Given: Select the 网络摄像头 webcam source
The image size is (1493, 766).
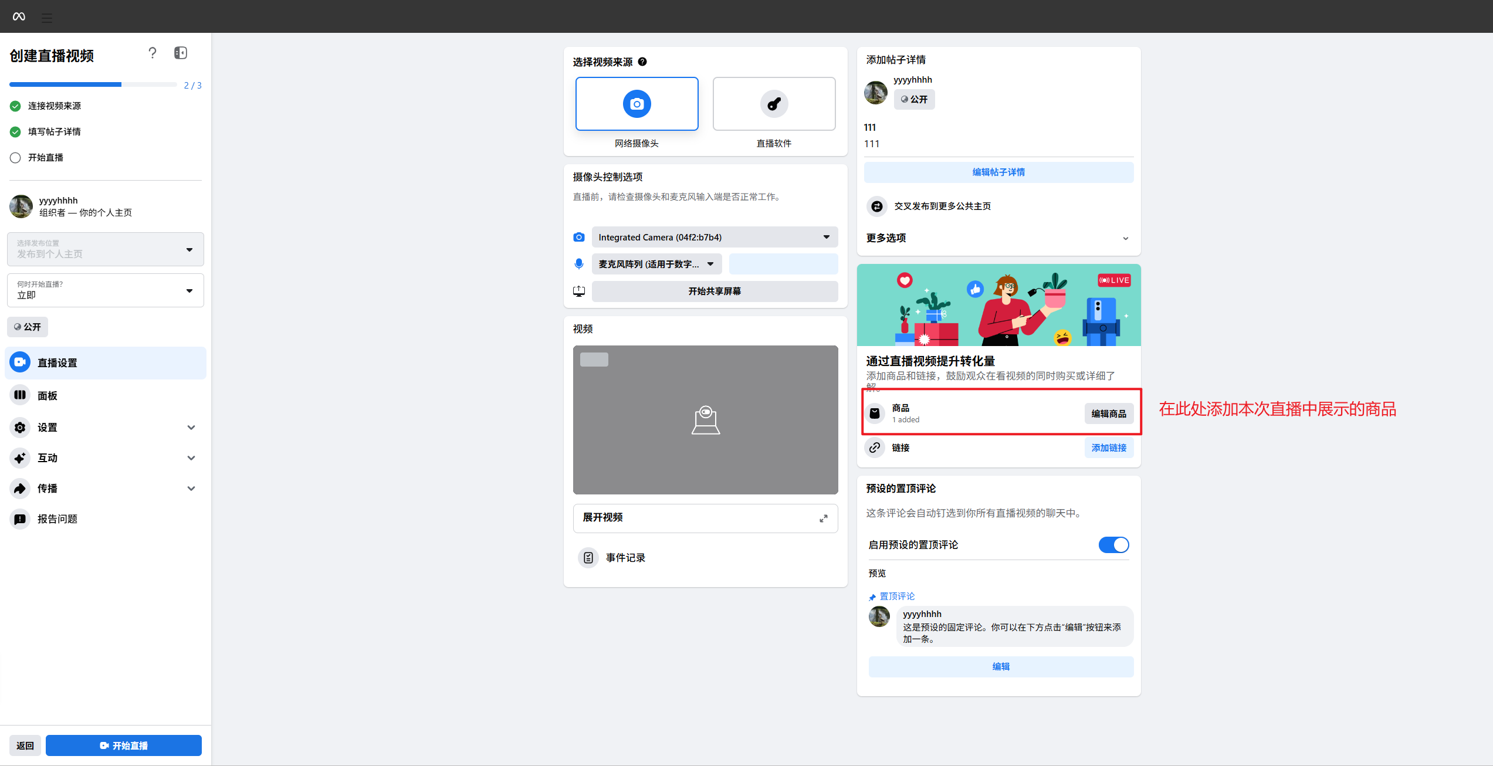Looking at the screenshot, I should 637,104.
